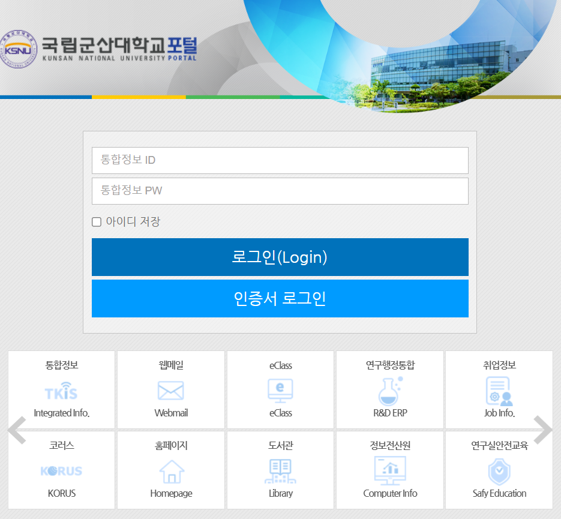Click the 'Job Info.' label text
561x519 pixels.
pyautogui.click(x=499, y=413)
